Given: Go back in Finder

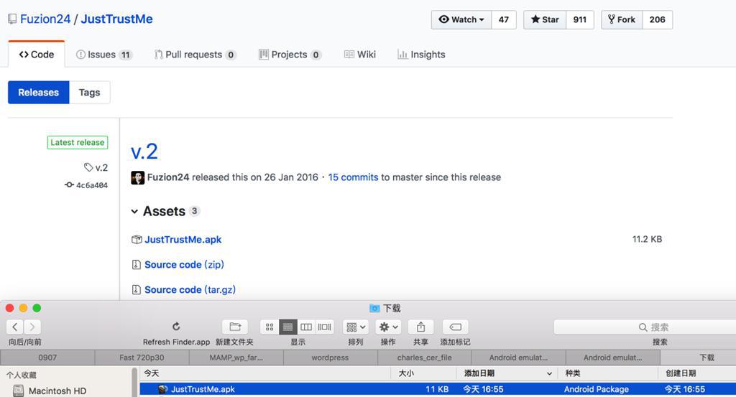Looking at the screenshot, I should point(14,327).
